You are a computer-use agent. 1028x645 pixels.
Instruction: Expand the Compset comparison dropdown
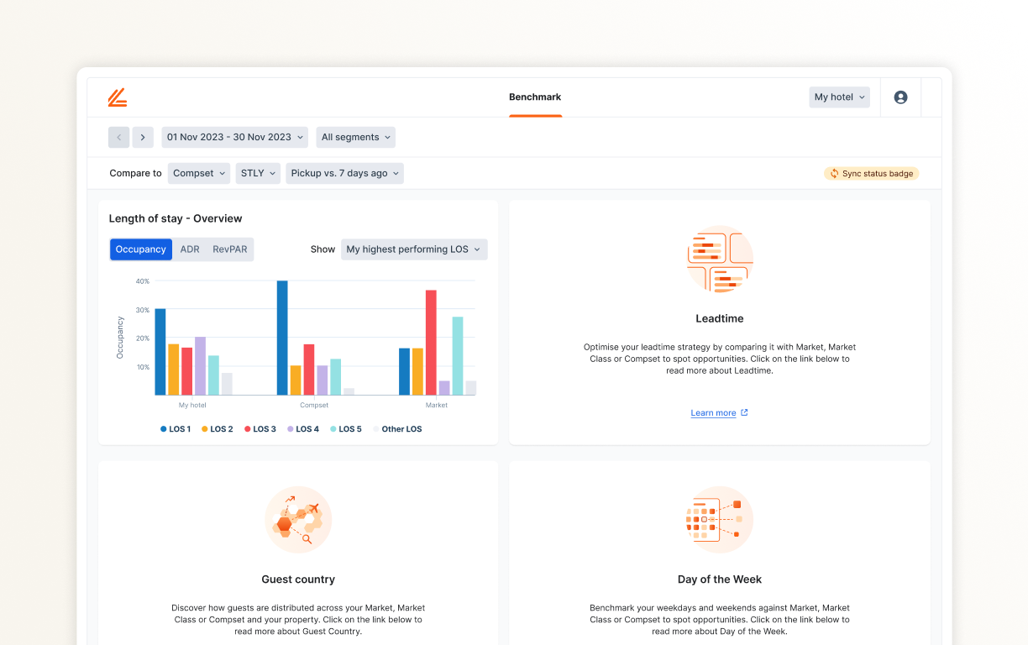click(198, 173)
